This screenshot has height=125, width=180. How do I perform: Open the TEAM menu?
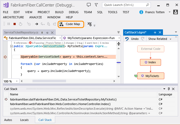click(88, 12)
